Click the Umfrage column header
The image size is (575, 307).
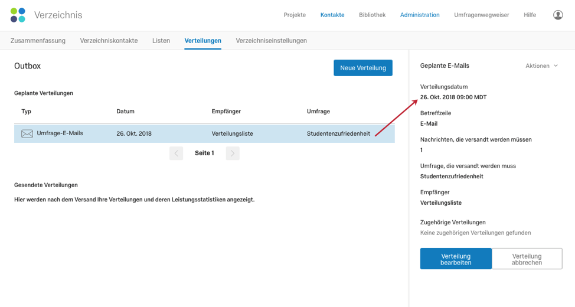coord(318,112)
